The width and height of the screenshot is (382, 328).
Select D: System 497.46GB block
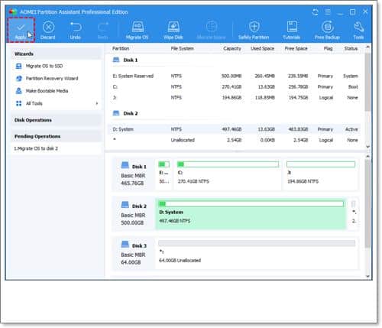click(x=251, y=214)
